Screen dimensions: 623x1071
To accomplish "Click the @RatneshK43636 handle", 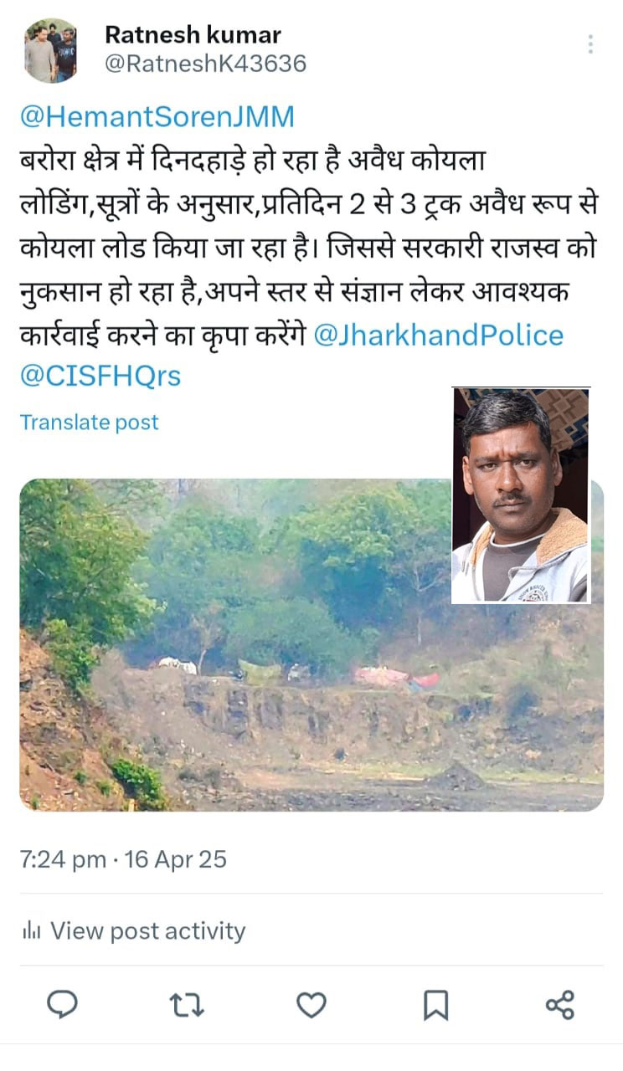I will (205, 64).
